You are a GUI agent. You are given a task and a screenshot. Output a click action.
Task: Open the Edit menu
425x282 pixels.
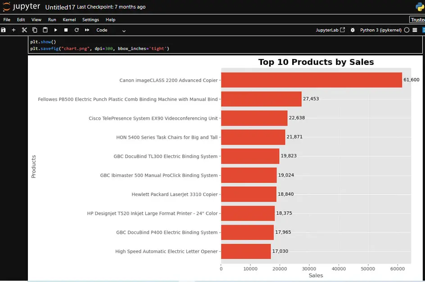[21, 19]
